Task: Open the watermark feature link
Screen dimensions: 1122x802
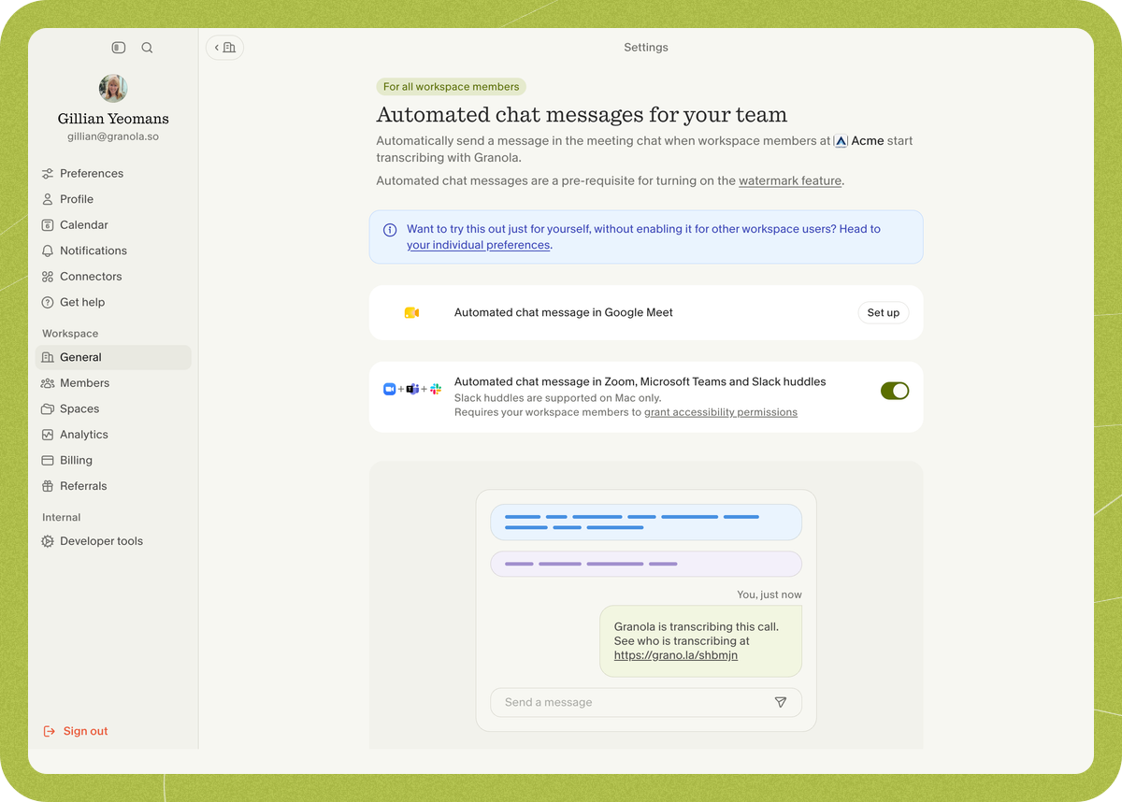Action: click(x=790, y=181)
